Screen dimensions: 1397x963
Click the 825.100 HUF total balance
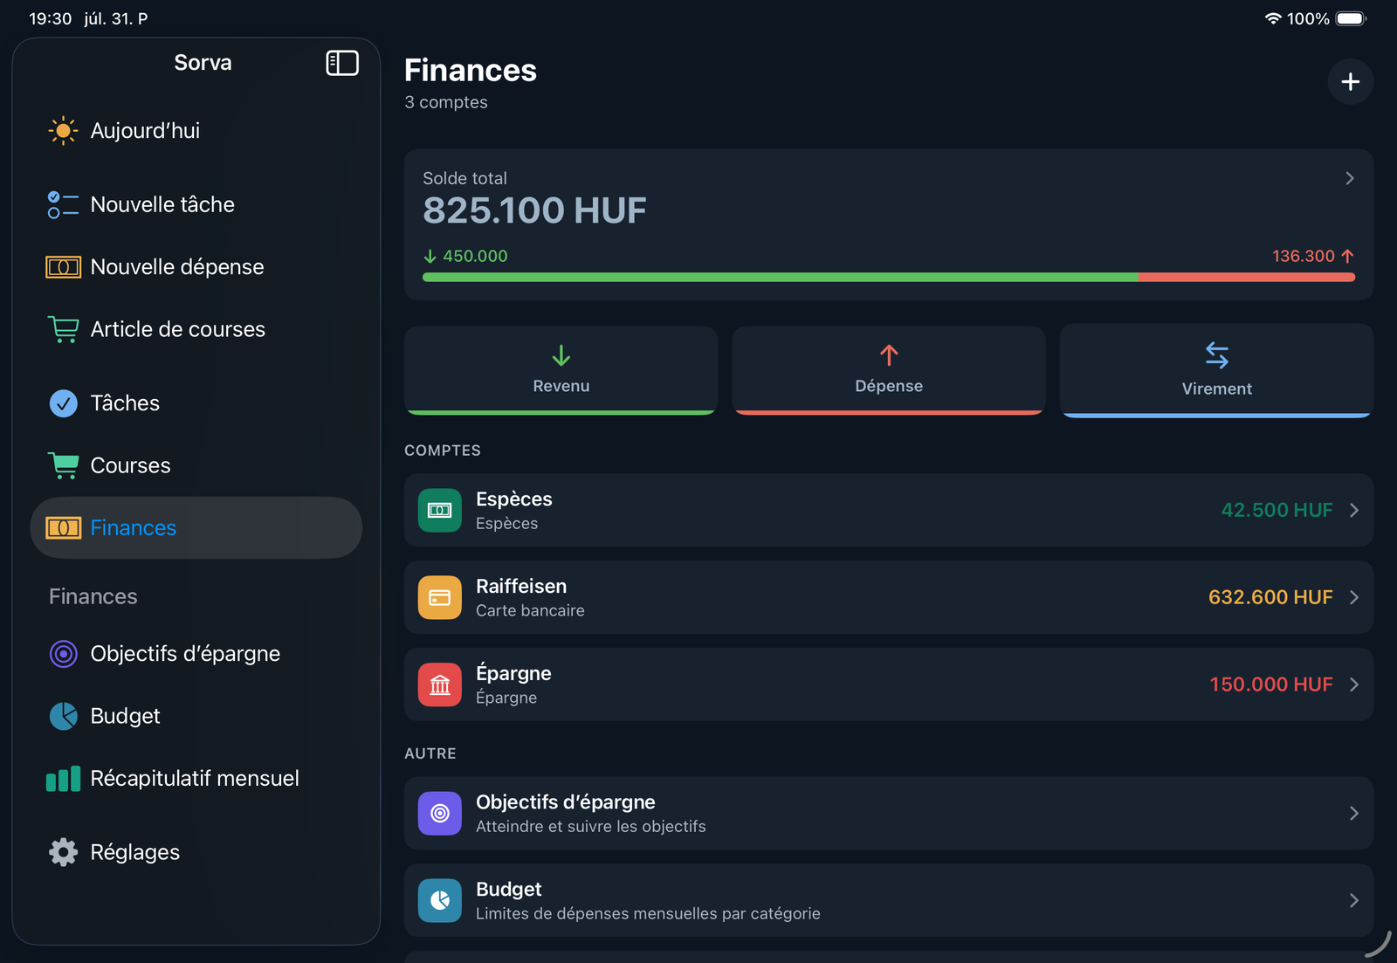click(534, 210)
